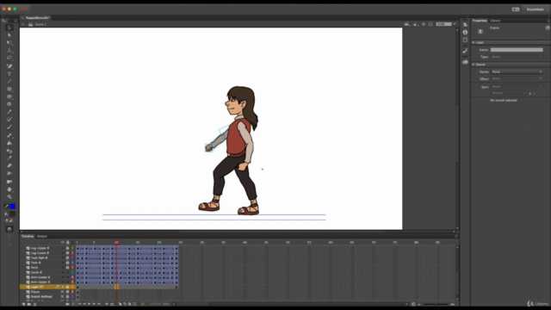Viewport: 551px width, 310px height.
Task: Open the Transform panel icon
Action: click(x=465, y=40)
